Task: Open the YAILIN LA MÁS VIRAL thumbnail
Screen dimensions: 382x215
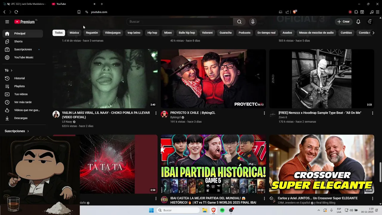Action: click(x=105, y=79)
